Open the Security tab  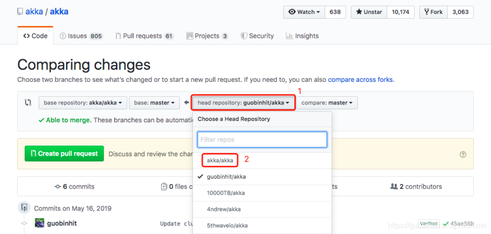[257, 36]
